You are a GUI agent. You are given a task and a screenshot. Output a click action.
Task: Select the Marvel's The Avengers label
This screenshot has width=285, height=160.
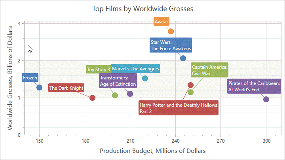tap(136, 68)
